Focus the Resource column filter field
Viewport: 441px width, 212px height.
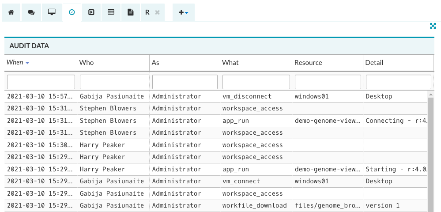click(x=328, y=82)
